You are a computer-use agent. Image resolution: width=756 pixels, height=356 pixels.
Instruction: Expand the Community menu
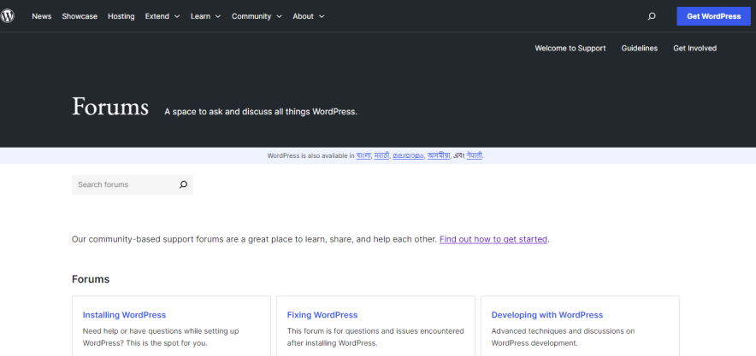[x=257, y=16]
